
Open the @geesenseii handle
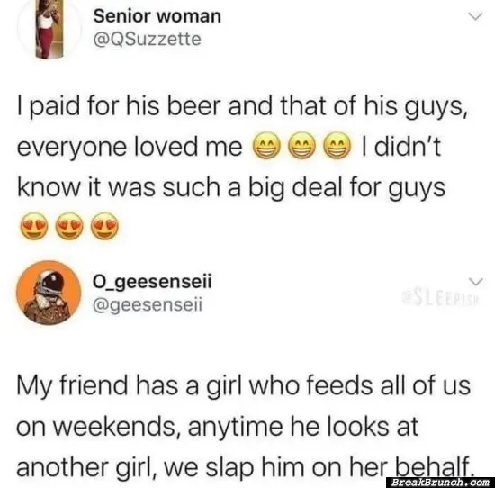point(148,305)
